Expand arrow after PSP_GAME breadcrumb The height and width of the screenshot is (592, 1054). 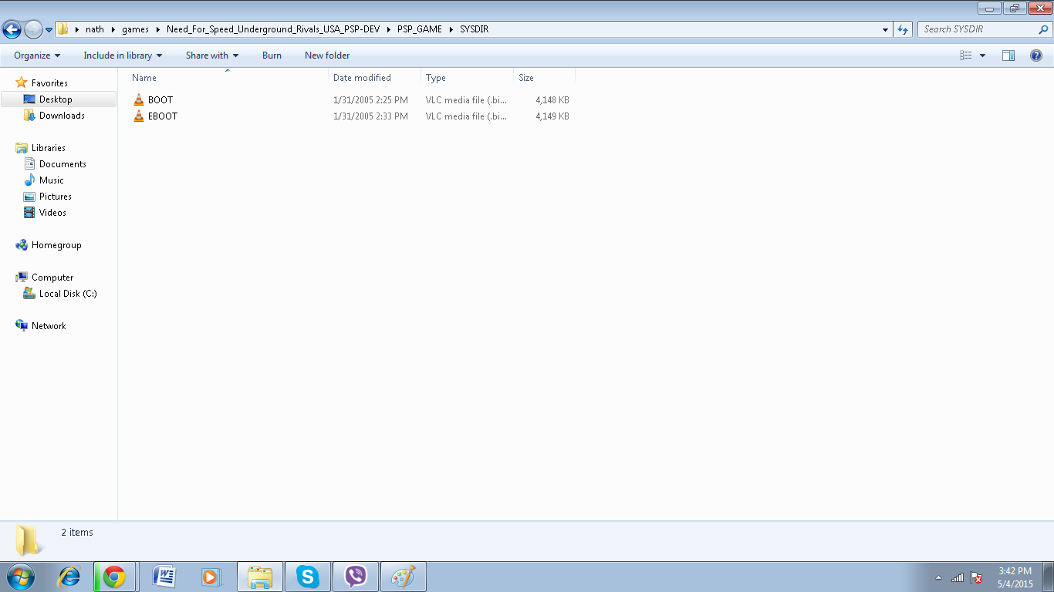pyautogui.click(x=451, y=29)
